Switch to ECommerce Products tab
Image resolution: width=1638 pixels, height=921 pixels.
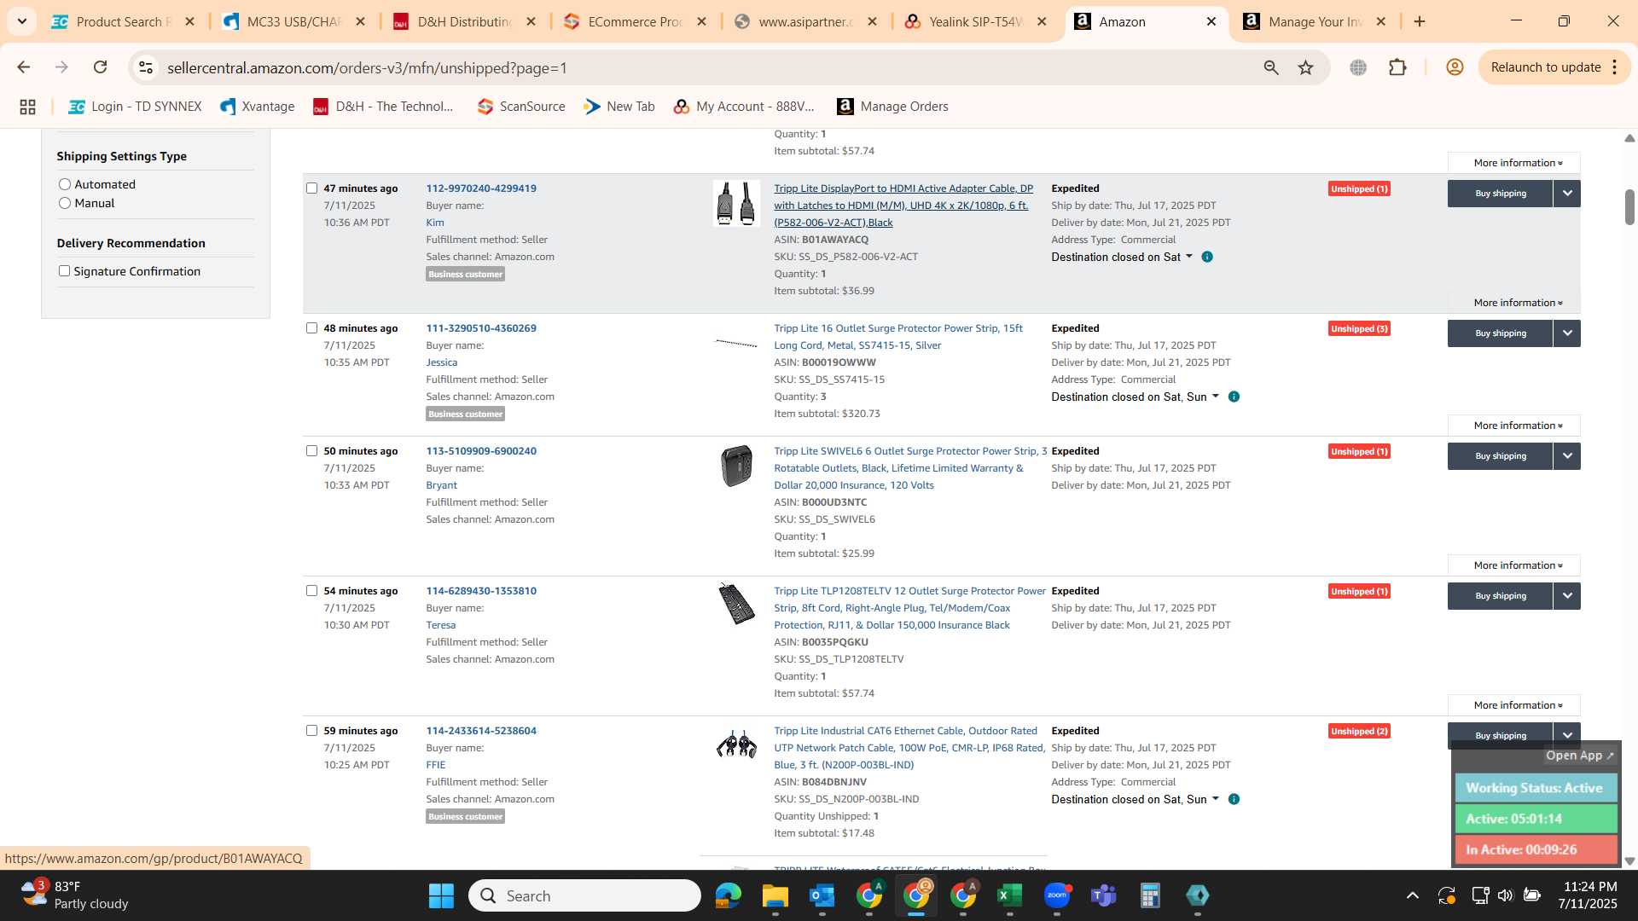(x=636, y=21)
